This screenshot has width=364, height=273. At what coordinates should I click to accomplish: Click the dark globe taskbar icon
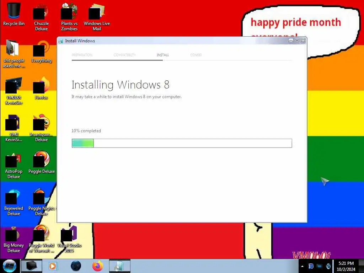click(76, 266)
